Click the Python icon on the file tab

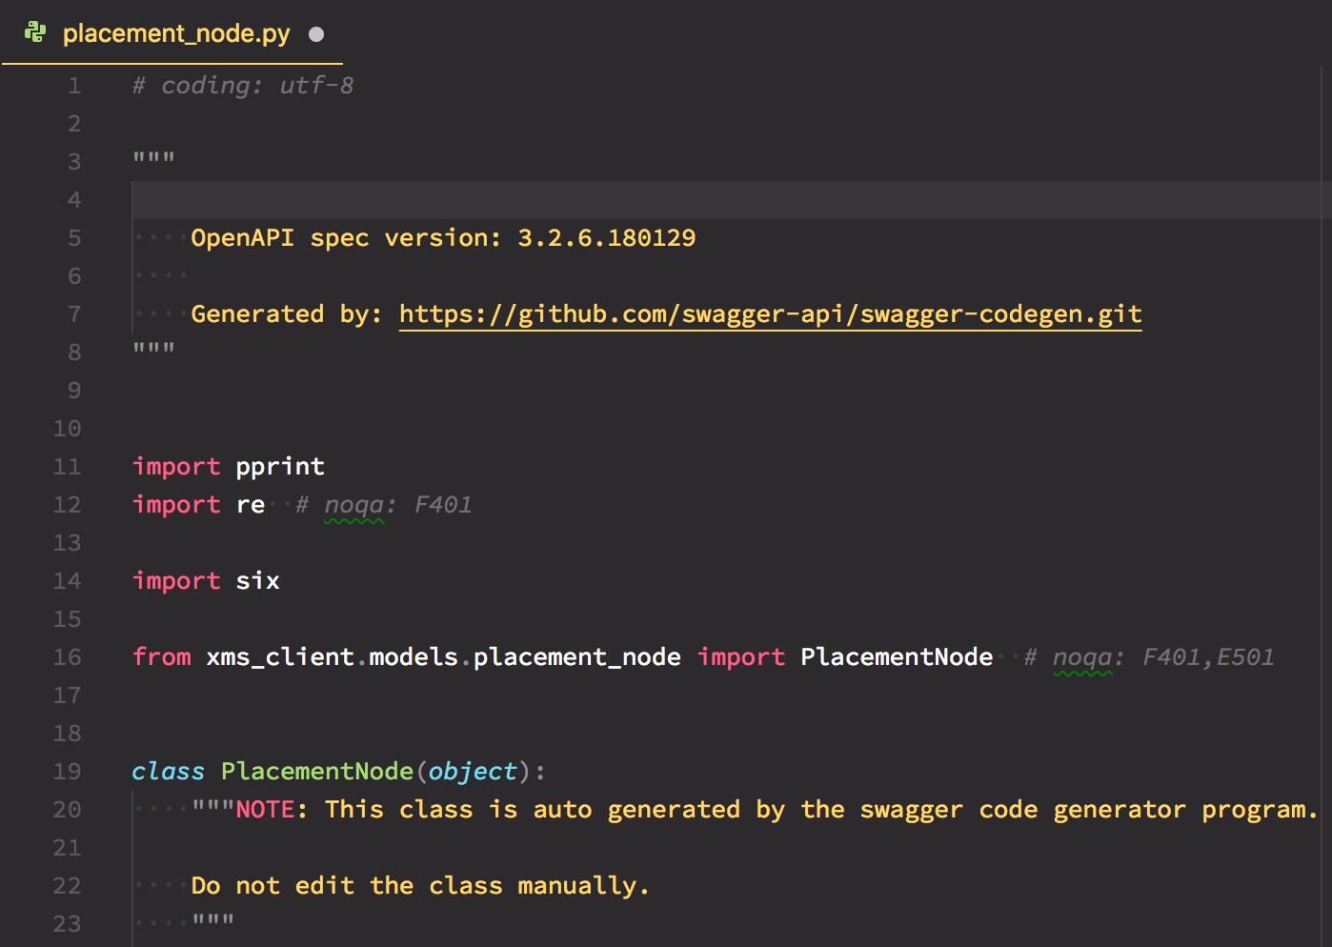[x=35, y=31]
